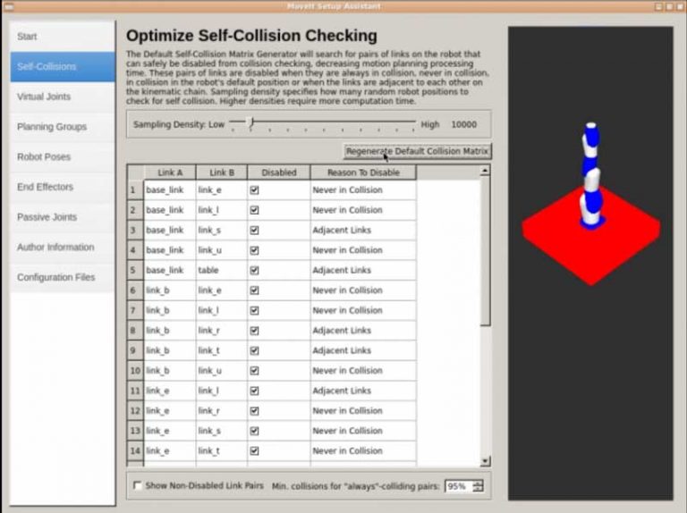Select row header number 14

tap(135, 451)
